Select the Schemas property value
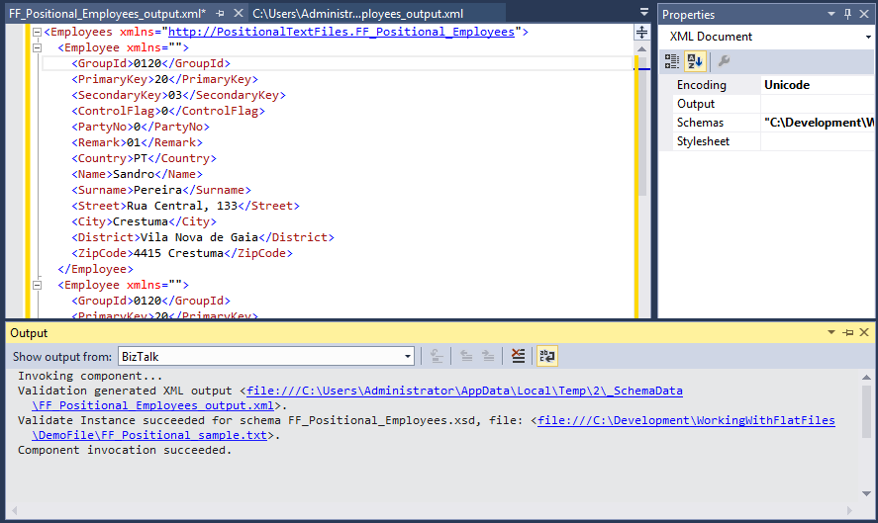The width and height of the screenshot is (878, 523). point(817,123)
